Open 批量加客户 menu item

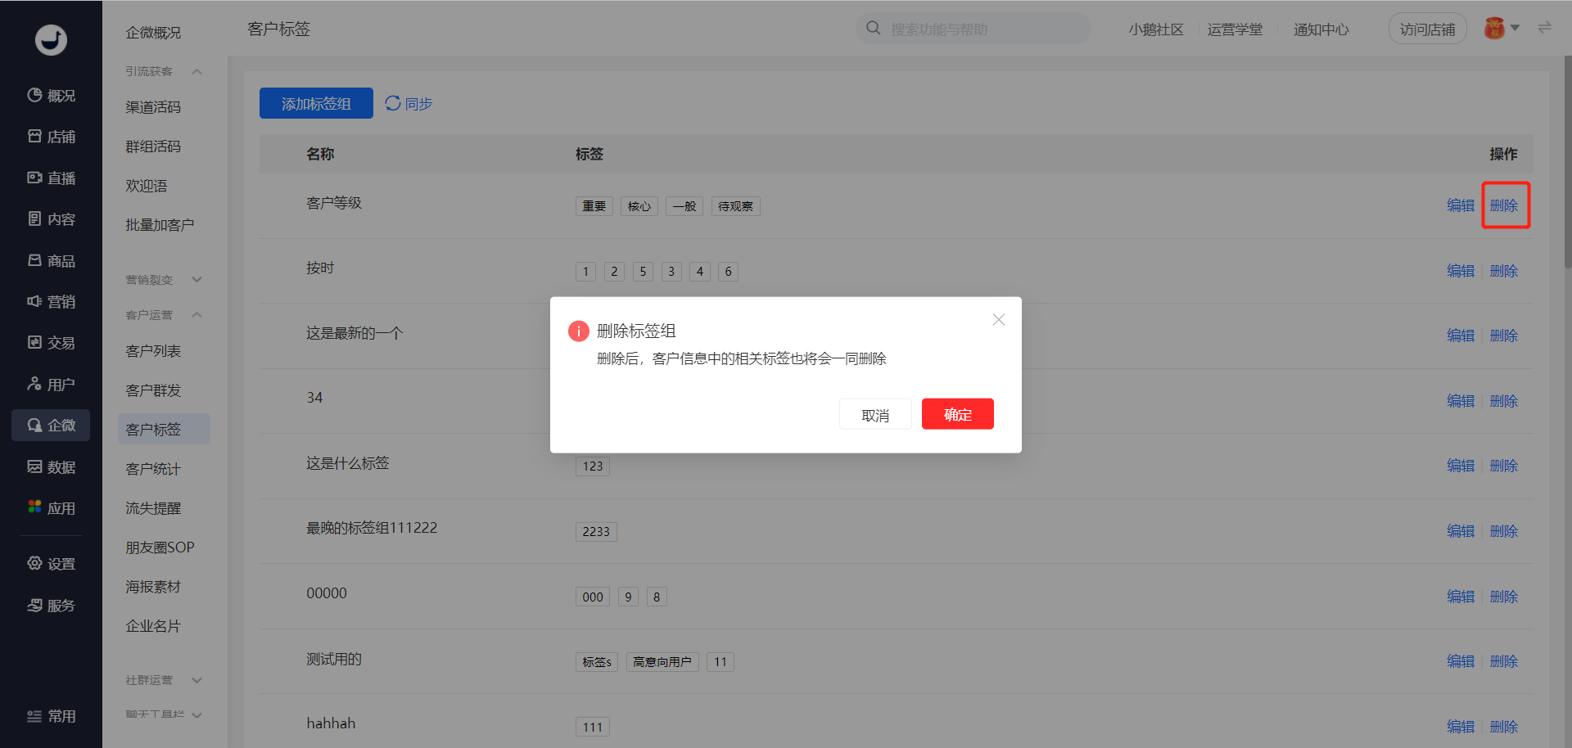point(160,225)
